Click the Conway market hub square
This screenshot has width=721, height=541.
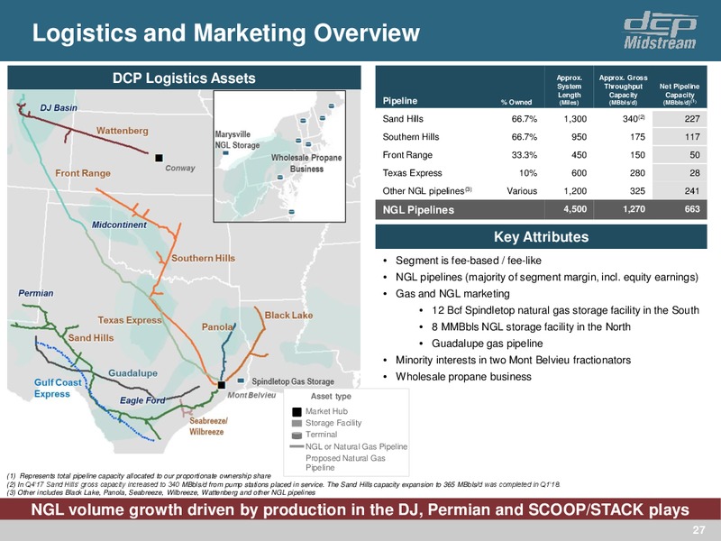pos(160,158)
